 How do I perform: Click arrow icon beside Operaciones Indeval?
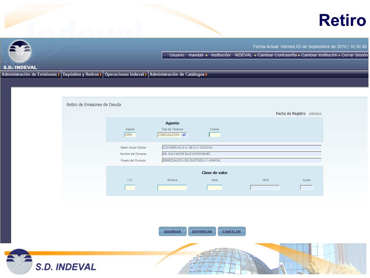click(x=146, y=75)
